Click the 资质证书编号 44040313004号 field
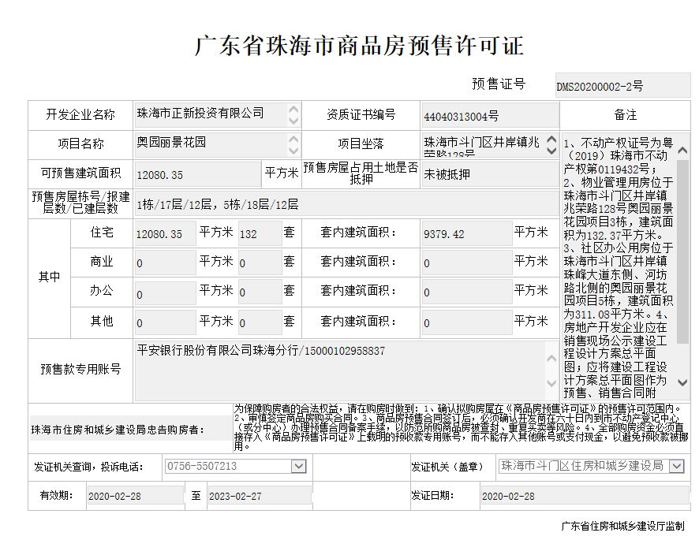 488,116
